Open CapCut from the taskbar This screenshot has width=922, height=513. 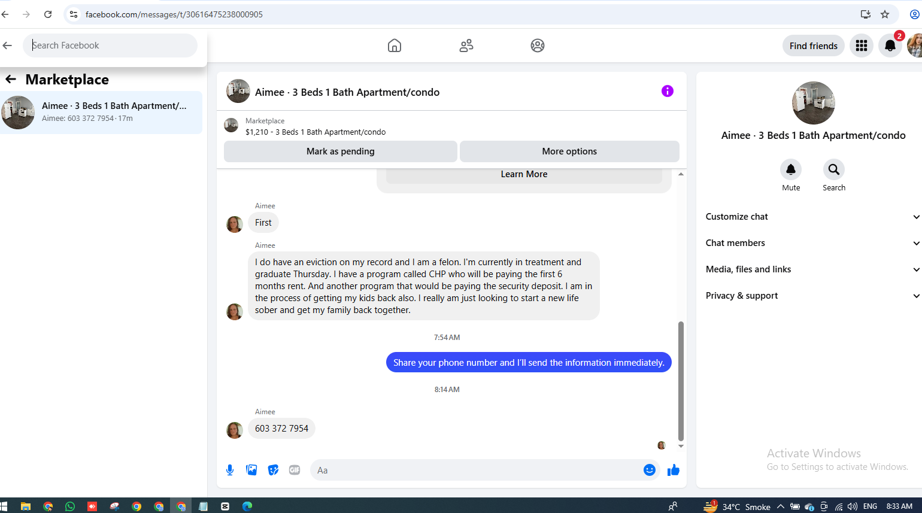click(225, 506)
